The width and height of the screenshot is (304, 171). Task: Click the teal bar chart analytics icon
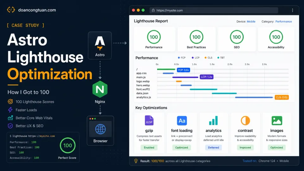pyautogui.click(x=213, y=120)
